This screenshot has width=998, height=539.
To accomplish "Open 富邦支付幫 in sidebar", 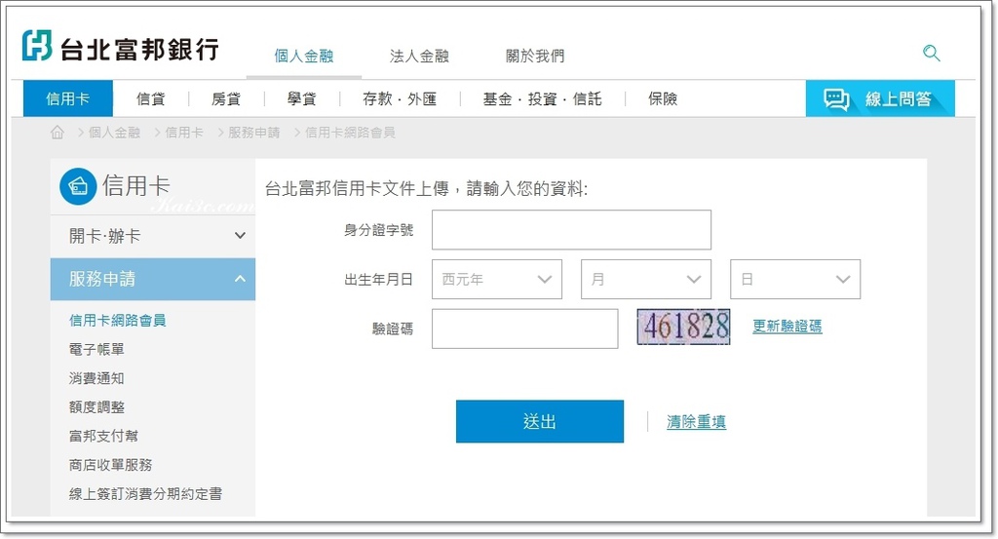I will click(103, 436).
